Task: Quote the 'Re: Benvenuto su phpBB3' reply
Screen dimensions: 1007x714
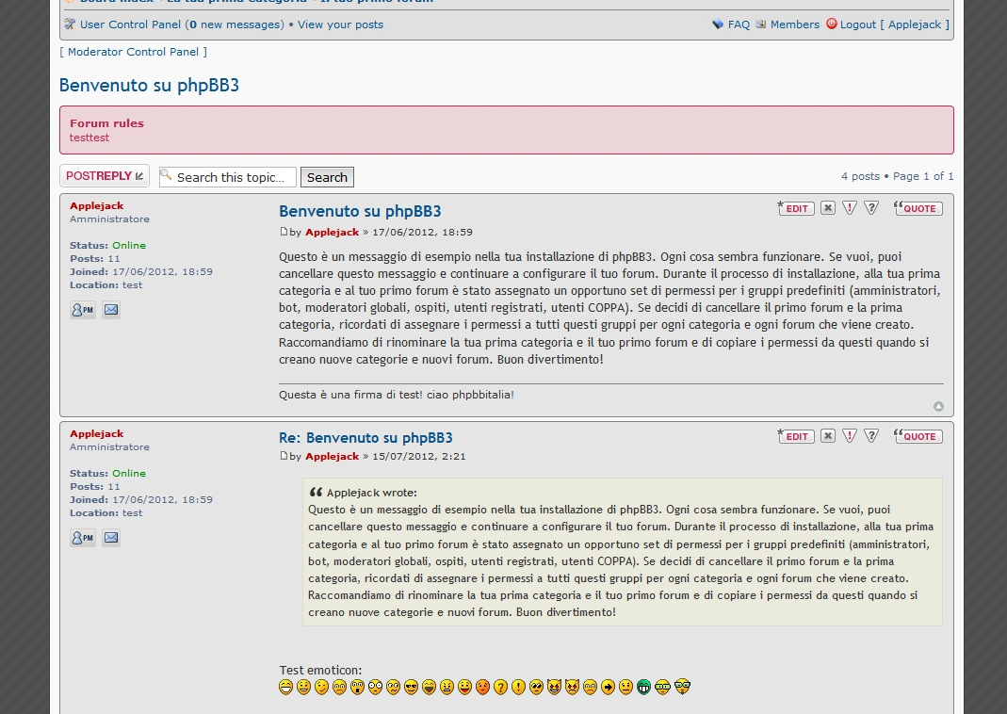Action: tap(918, 435)
